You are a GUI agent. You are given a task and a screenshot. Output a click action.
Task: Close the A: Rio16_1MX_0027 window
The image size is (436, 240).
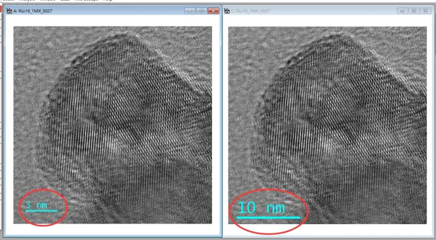(213, 11)
